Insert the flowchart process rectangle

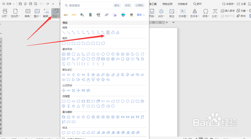coord(64,101)
